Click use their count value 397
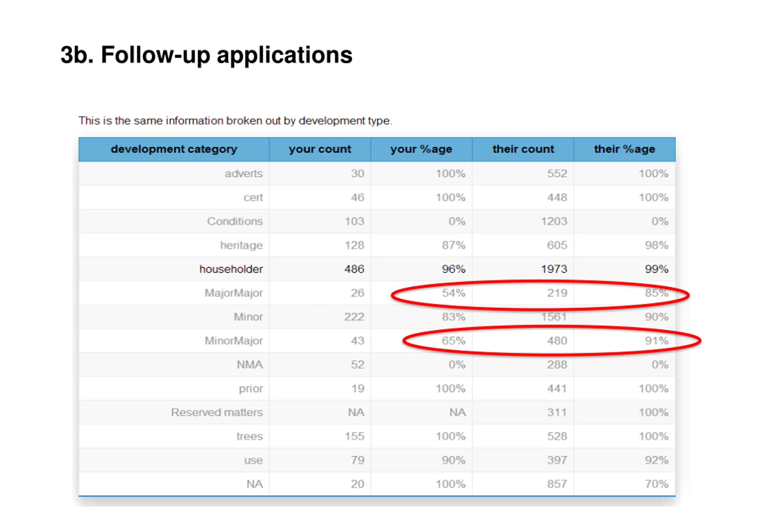Image resolution: width=758 pixels, height=525 pixels. pos(557,460)
